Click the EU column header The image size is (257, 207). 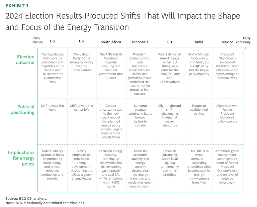click(169, 42)
